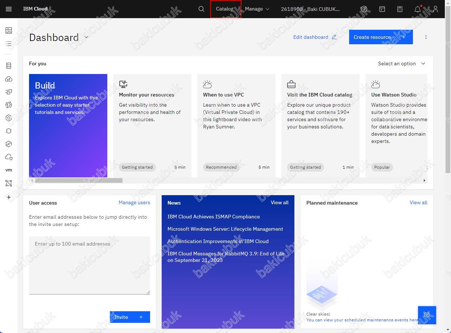The width and height of the screenshot is (451, 333).
Task: Click the circular arrows sidebar icon
Action: [x=9, y=131]
